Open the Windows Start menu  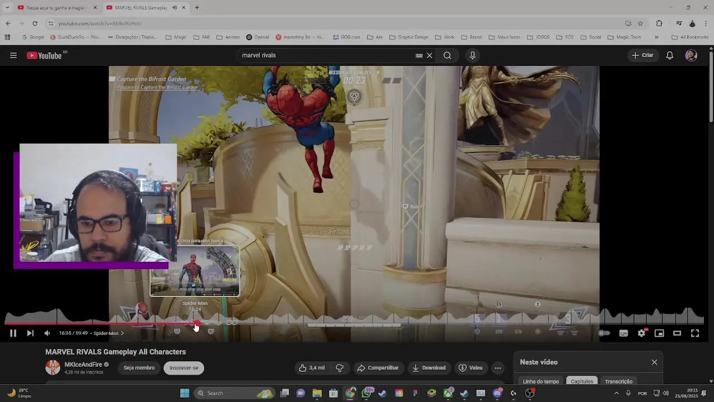(x=185, y=393)
